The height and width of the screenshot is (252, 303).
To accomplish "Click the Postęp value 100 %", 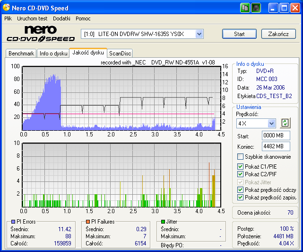I will [x=287, y=229].
